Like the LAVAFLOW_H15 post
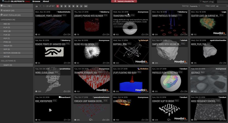Viewport: 228px width, 123px height. click(x=143, y=120)
